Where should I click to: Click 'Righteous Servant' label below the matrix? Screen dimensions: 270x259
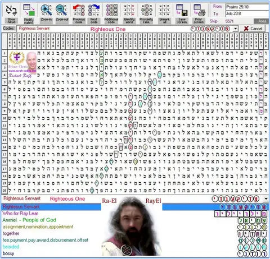click(22, 198)
